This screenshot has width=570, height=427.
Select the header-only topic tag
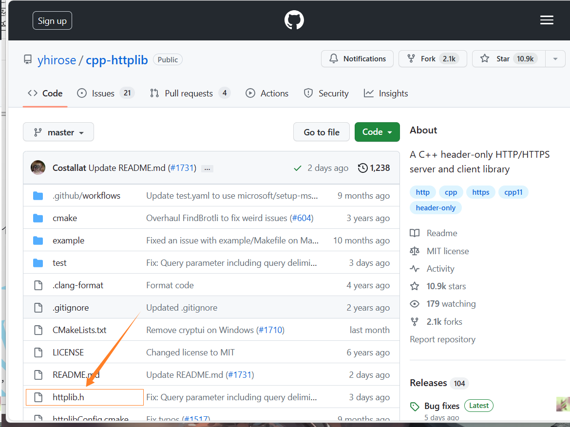click(436, 208)
